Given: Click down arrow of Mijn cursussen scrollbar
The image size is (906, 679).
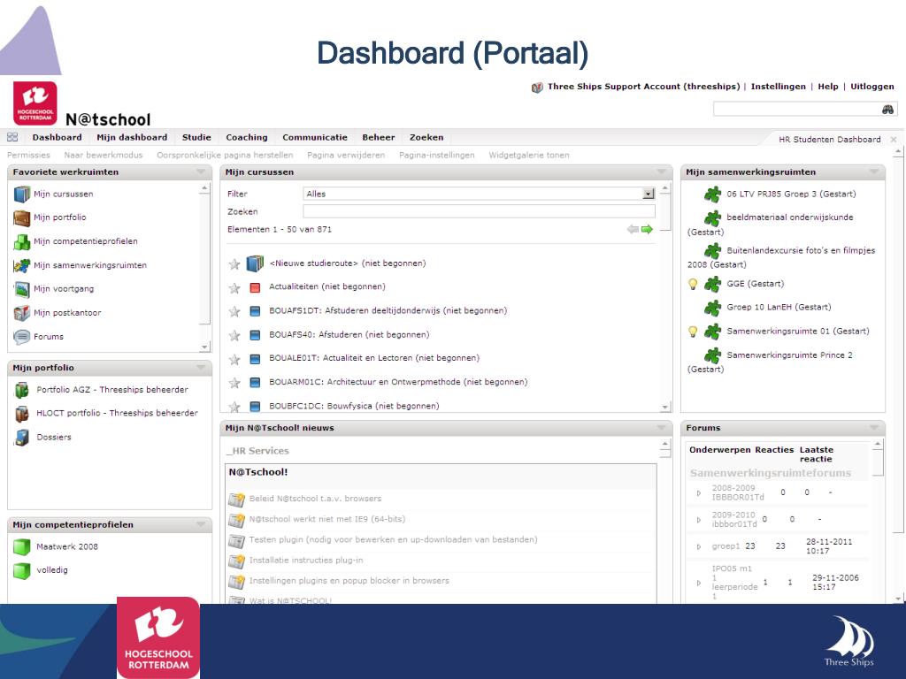Looking at the screenshot, I should 665,407.
